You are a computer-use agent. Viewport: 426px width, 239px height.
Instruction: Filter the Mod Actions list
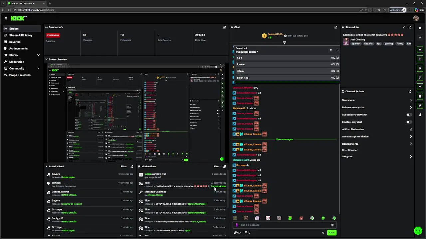[x=216, y=166]
